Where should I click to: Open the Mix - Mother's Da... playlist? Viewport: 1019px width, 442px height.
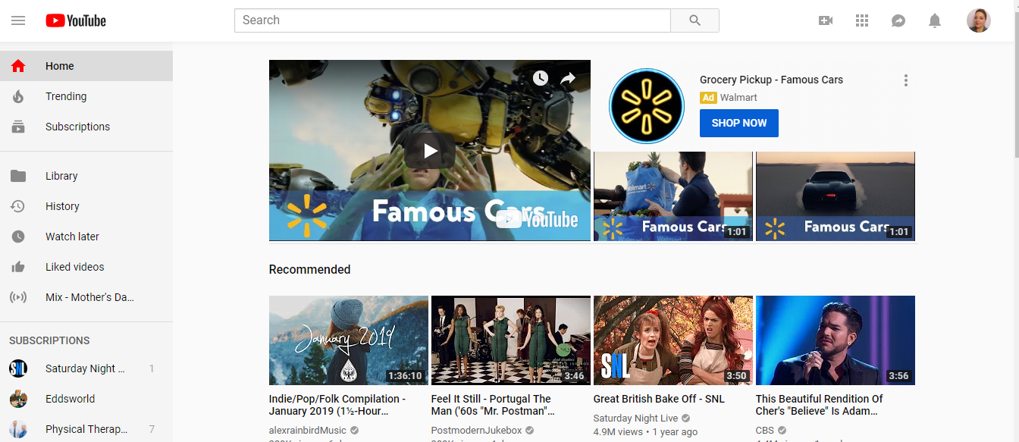click(x=86, y=297)
